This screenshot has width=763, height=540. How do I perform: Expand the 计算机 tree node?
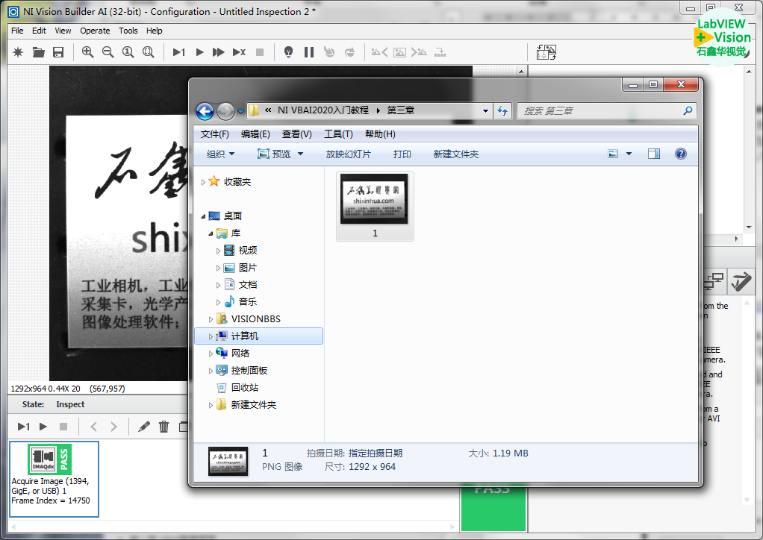(211, 336)
